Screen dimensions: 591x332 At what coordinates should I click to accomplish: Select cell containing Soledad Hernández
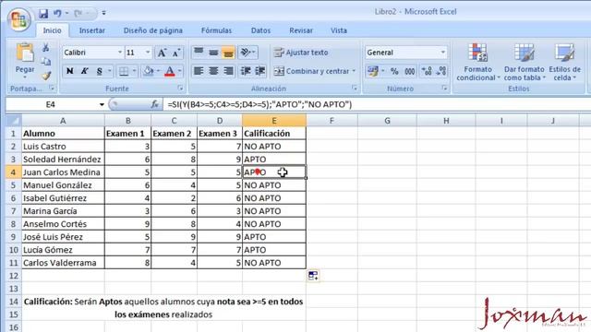(x=63, y=160)
